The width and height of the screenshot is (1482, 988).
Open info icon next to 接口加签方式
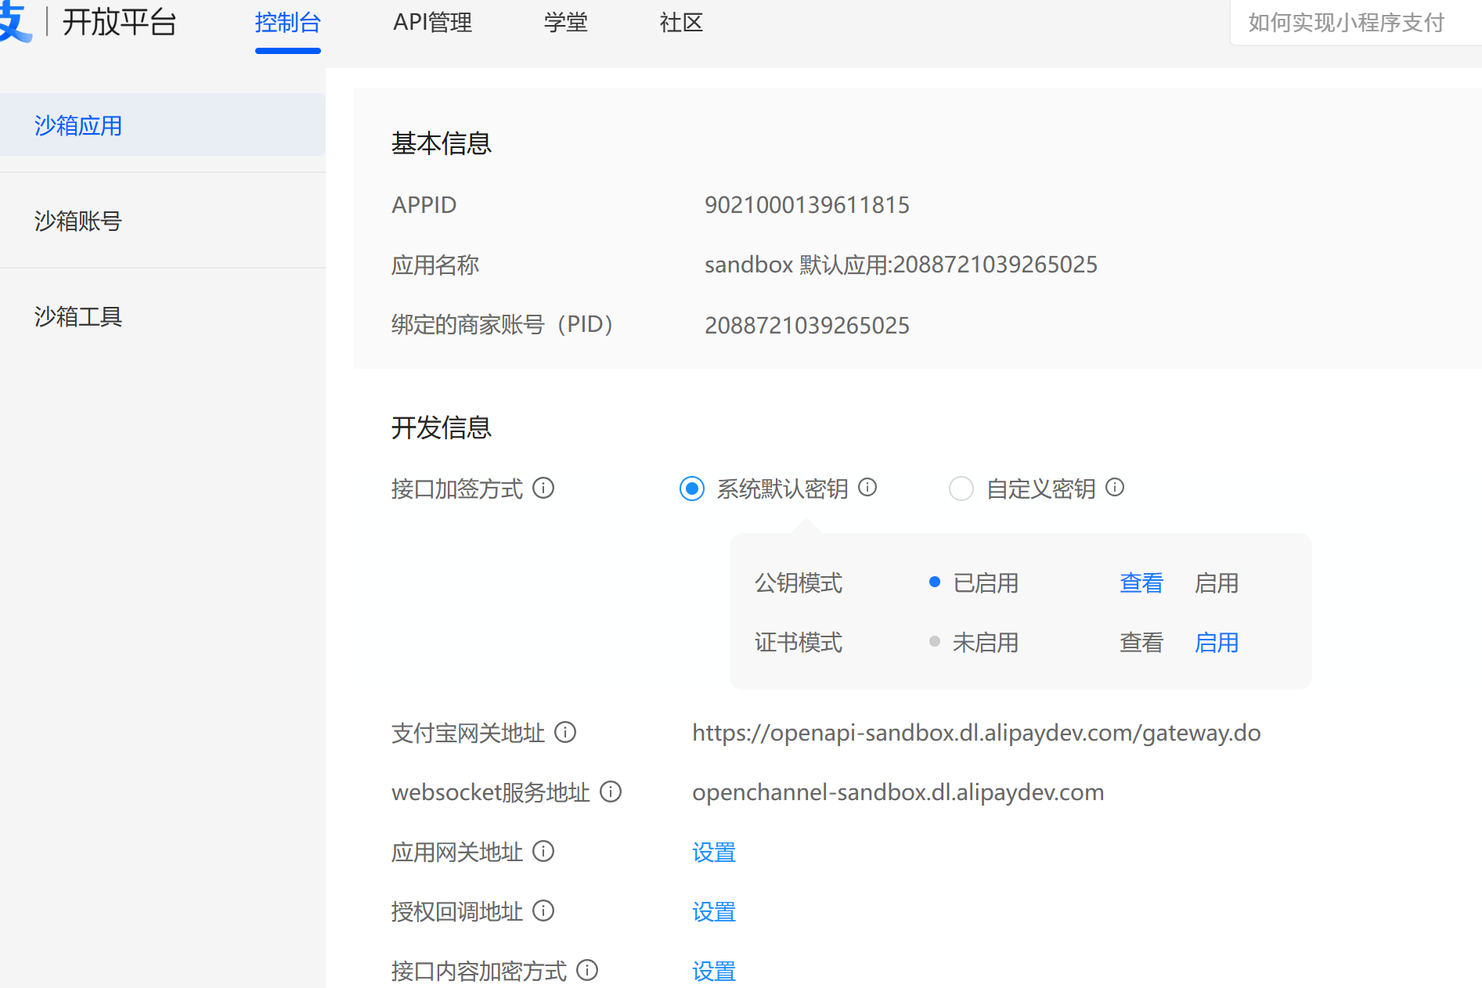(x=543, y=489)
